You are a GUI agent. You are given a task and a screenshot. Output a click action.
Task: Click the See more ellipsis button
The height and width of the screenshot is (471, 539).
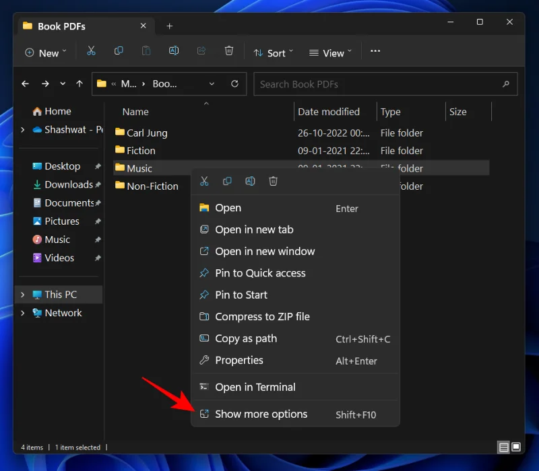point(375,51)
